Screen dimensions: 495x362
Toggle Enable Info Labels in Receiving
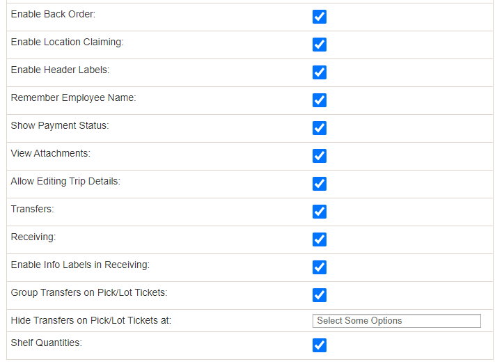[319, 267]
